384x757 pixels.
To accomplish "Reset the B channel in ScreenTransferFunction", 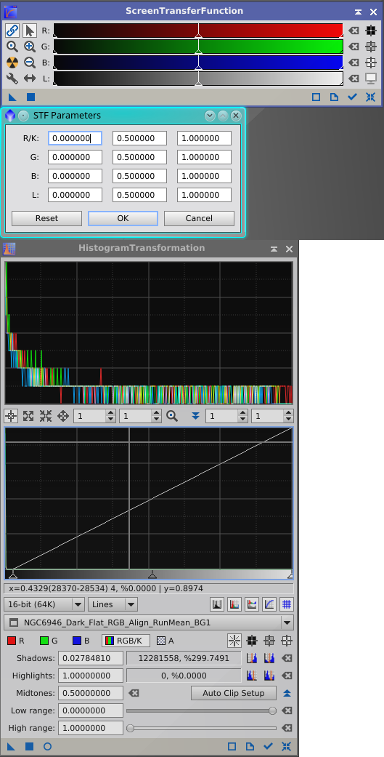I will pos(354,63).
